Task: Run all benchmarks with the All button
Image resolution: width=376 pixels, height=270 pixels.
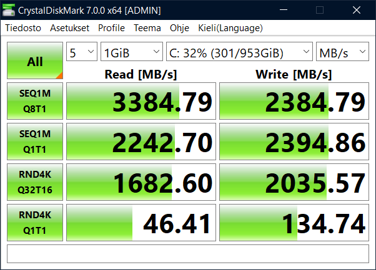Action: click(x=35, y=61)
